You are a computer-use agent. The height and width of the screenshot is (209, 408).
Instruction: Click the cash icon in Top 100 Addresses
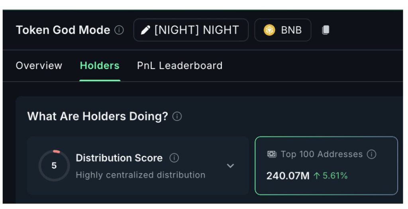point(272,154)
